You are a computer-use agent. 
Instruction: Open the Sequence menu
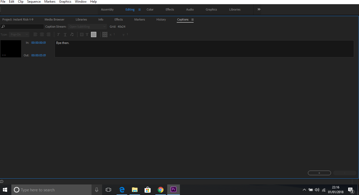(34, 2)
